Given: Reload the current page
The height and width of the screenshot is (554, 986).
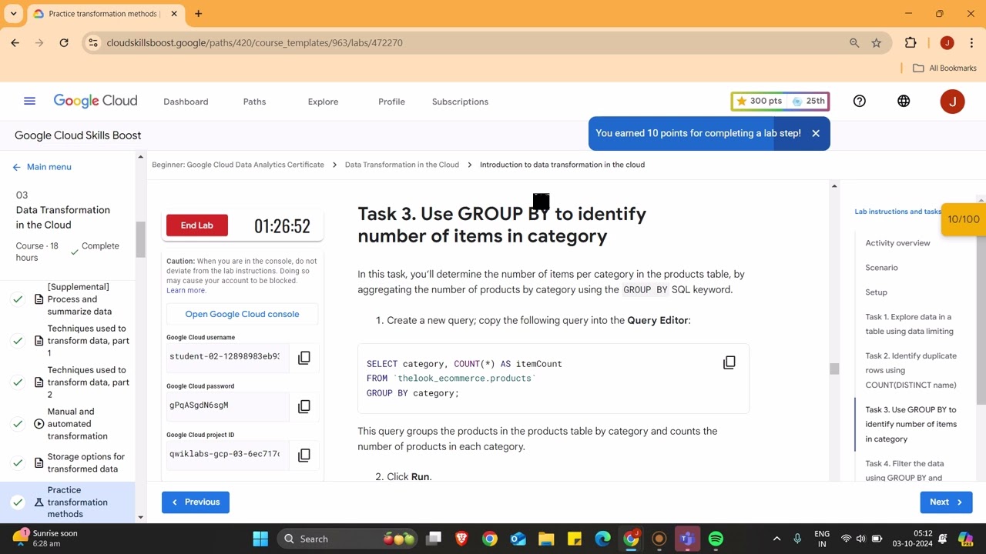Looking at the screenshot, I should pos(64,43).
